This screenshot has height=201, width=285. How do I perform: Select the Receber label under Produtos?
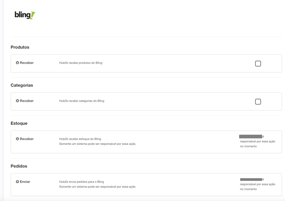click(x=27, y=63)
